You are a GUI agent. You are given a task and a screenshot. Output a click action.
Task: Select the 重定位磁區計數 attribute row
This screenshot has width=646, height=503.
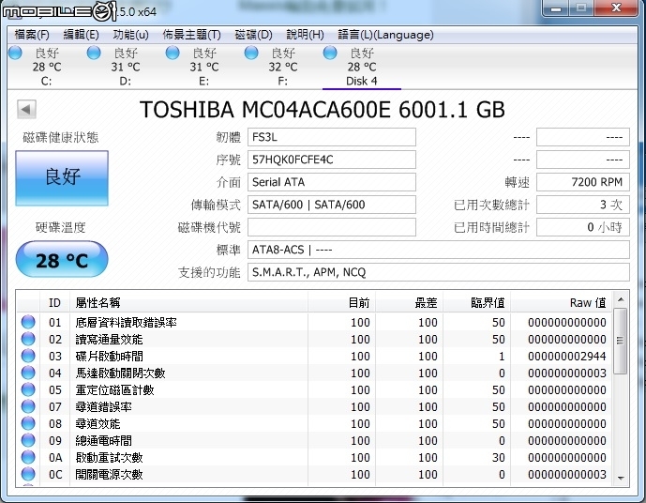tap(314, 389)
